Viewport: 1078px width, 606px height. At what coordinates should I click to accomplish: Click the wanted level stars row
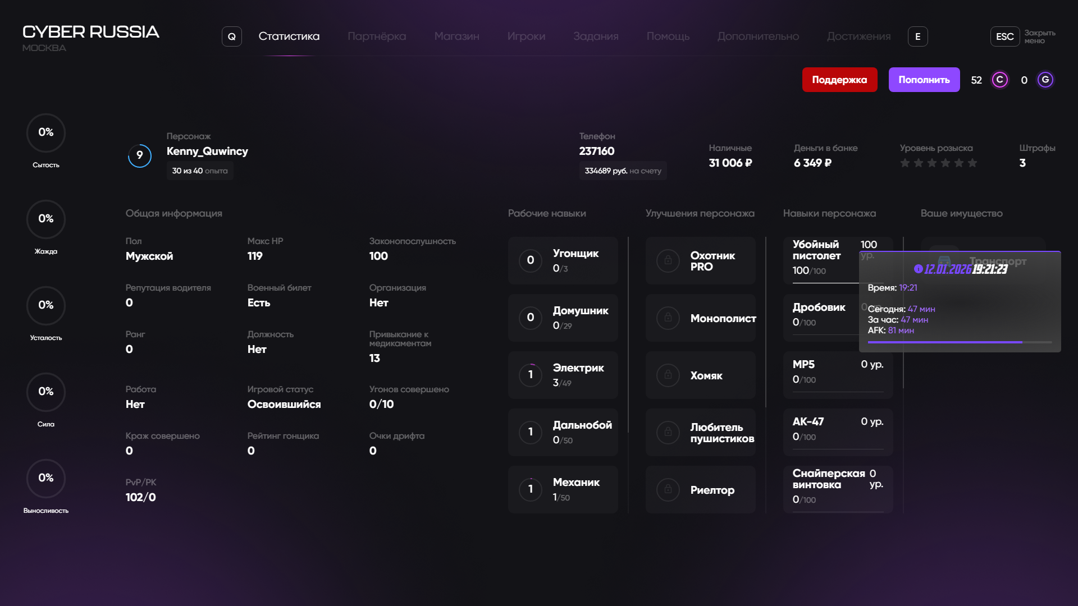tap(938, 163)
